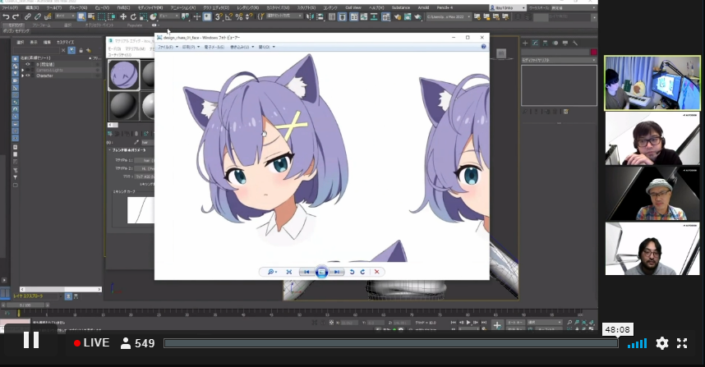Screen dimensions: 705x367
Task: Rotate image counterclockwise in Photo Viewer
Action: pos(352,272)
